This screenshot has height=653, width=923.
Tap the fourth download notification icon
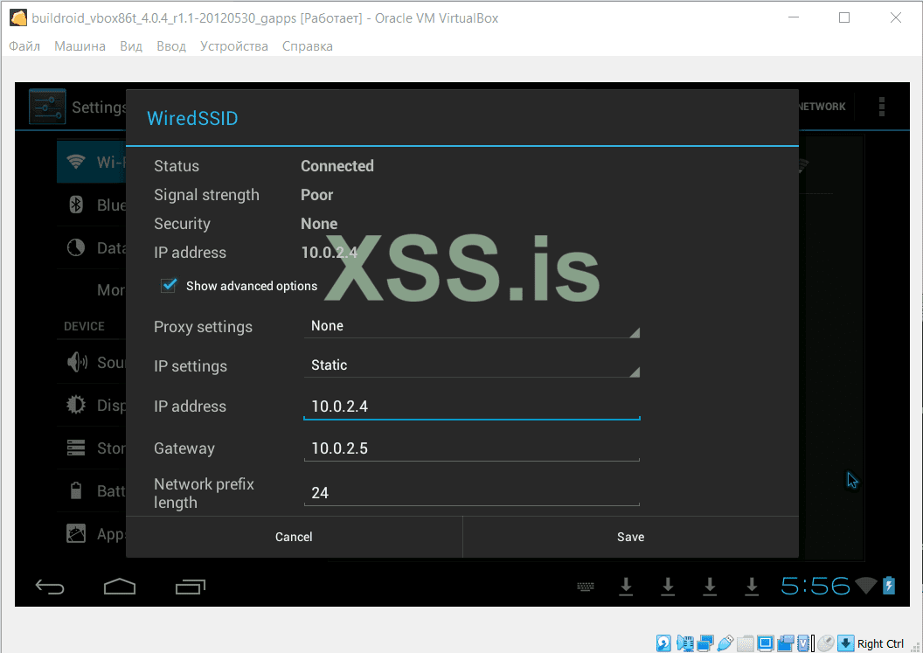752,587
